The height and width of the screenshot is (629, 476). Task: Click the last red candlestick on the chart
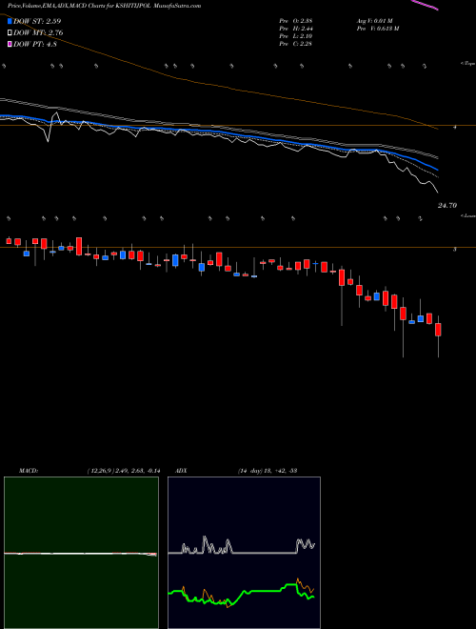(438, 330)
